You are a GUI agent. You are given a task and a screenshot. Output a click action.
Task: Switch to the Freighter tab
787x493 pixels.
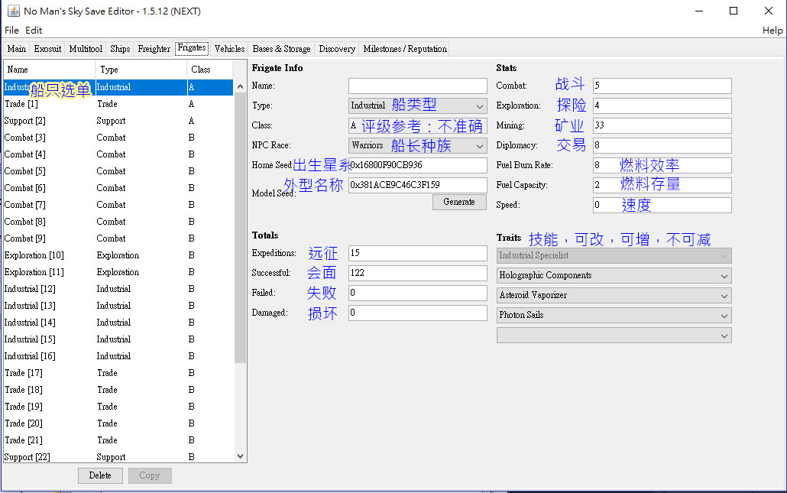pyautogui.click(x=154, y=49)
